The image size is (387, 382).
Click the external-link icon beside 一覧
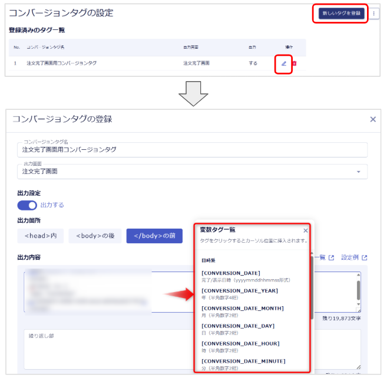click(x=331, y=258)
